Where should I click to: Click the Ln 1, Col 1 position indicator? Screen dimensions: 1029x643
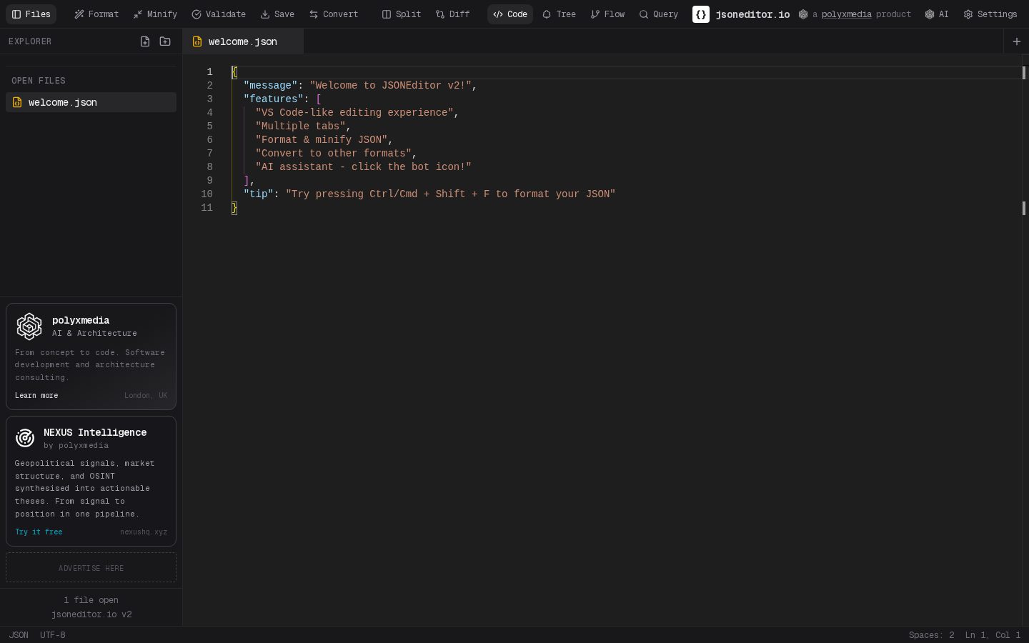tap(993, 635)
